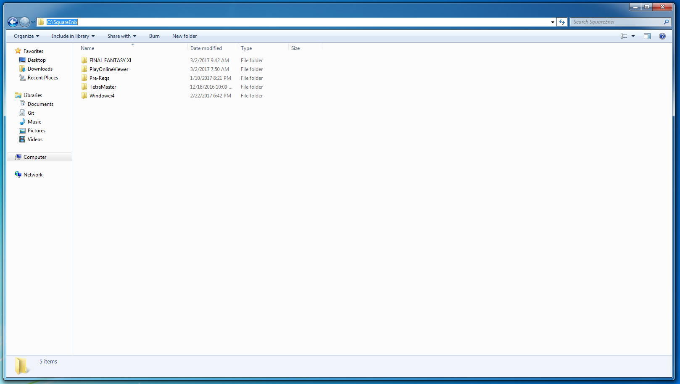Click the folder icon in address bar
680x384 pixels.
41,22
